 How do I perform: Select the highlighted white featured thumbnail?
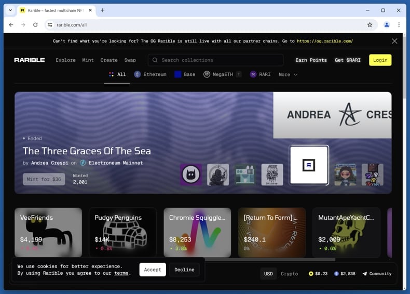pyautogui.click(x=309, y=165)
